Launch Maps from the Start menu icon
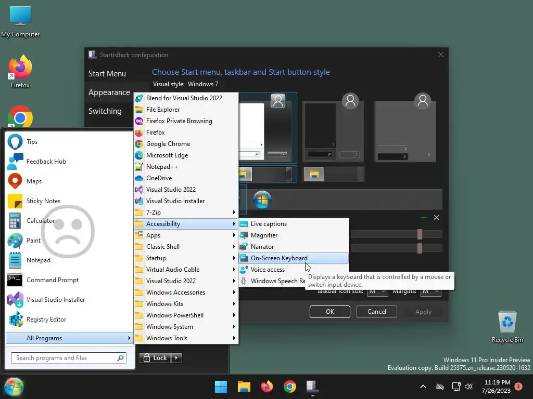 click(15, 181)
